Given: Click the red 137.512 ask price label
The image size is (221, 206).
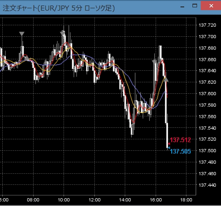Looking at the screenshot, I should 180,140.
